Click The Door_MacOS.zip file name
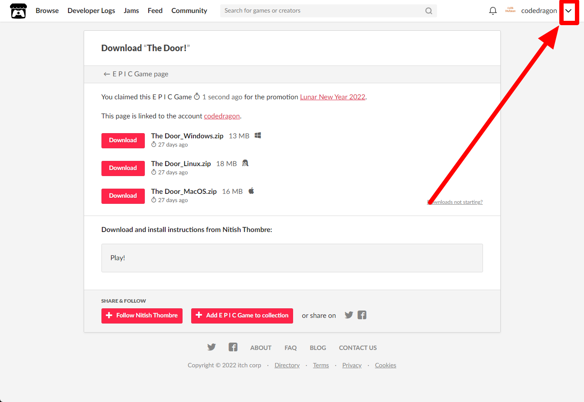The height and width of the screenshot is (402, 584). pyautogui.click(x=184, y=191)
